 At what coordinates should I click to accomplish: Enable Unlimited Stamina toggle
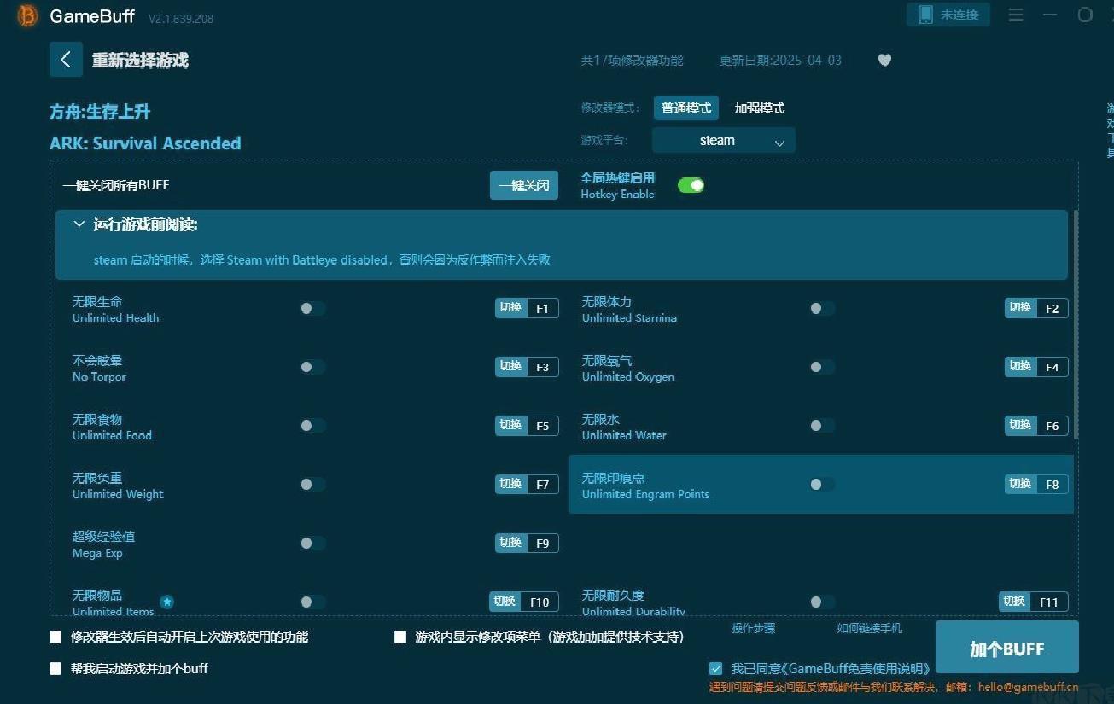point(822,308)
